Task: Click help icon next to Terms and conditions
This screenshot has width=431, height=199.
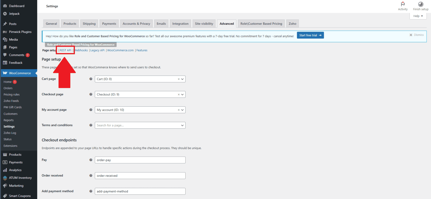Action: tap(91, 125)
